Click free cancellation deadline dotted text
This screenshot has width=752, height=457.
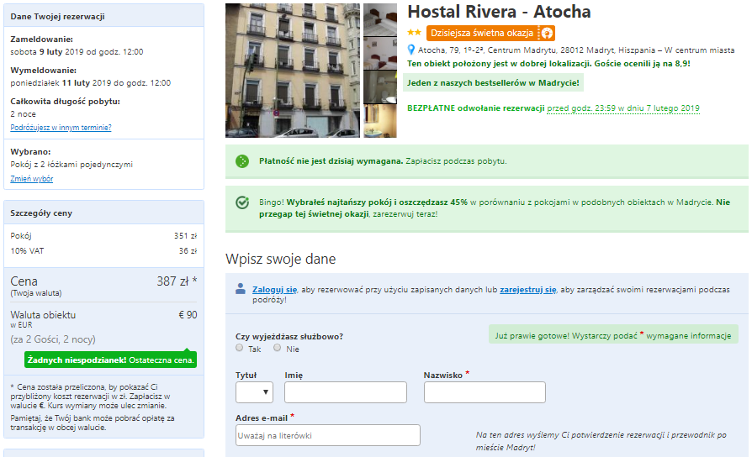coord(623,108)
